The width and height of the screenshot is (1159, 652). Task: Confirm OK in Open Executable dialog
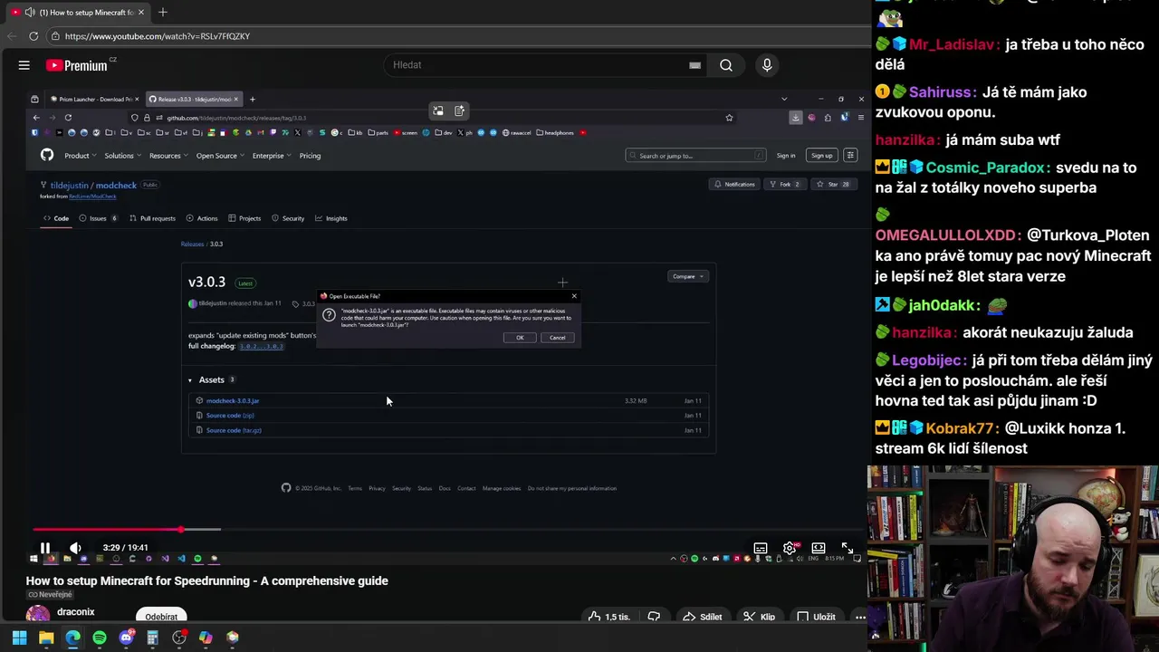[x=520, y=338]
